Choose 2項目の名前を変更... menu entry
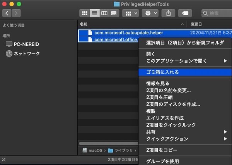This screenshot has width=232, height=165. [185, 90]
